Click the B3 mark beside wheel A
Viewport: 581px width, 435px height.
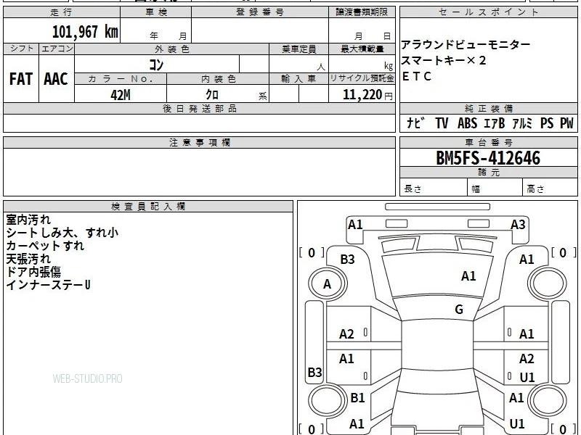click(347, 260)
